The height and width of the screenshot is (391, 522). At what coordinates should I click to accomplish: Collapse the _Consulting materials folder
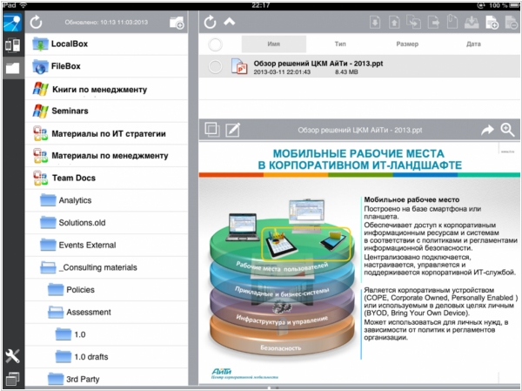[x=48, y=267]
